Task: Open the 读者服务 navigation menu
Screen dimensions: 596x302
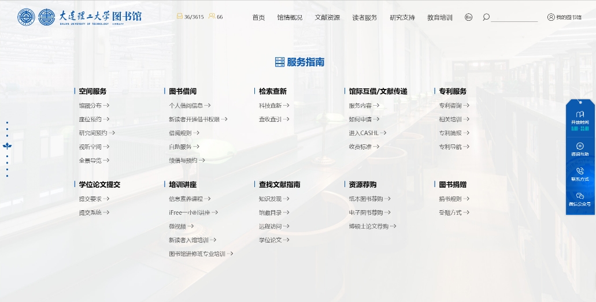Action: point(365,17)
